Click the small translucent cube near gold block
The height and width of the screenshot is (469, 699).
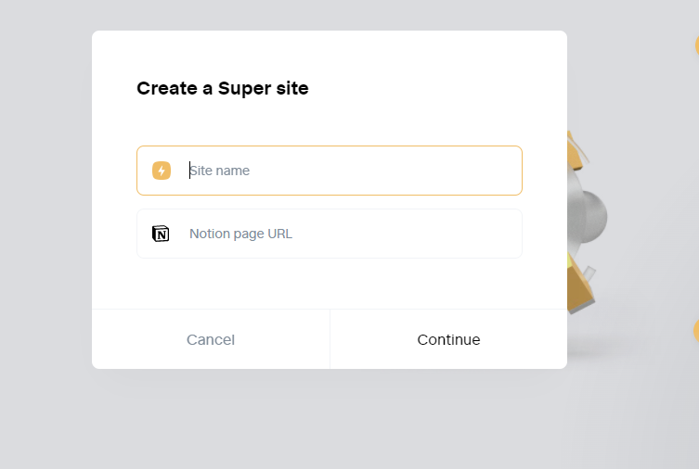tap(589, 273)
